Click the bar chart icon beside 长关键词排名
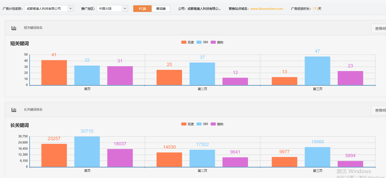The width and height of the screenshot is (386, 178). click(x=14, y=109)
